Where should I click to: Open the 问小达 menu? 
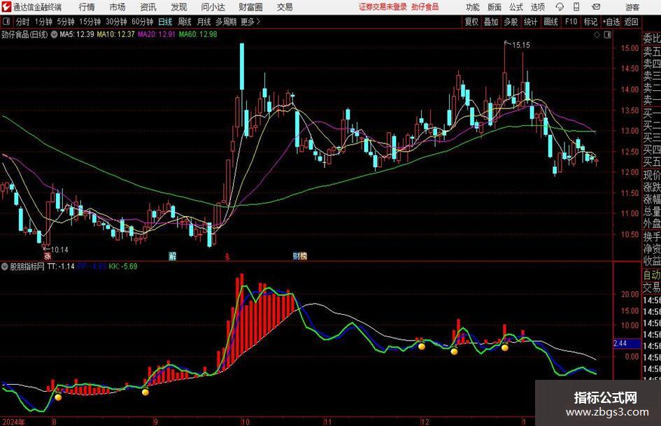[213, 7]
